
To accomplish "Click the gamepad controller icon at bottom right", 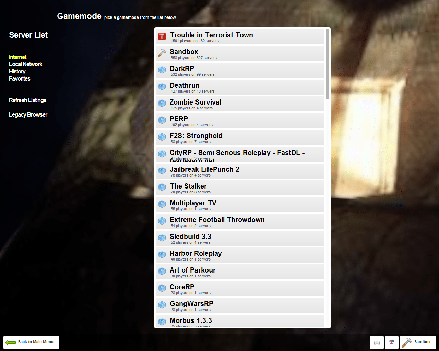I will (x=377, y=342).
